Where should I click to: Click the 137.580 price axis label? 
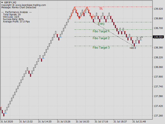(x=158, y=96)
